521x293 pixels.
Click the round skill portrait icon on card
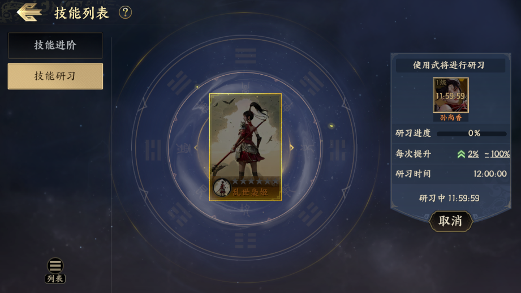click(222, 188)
